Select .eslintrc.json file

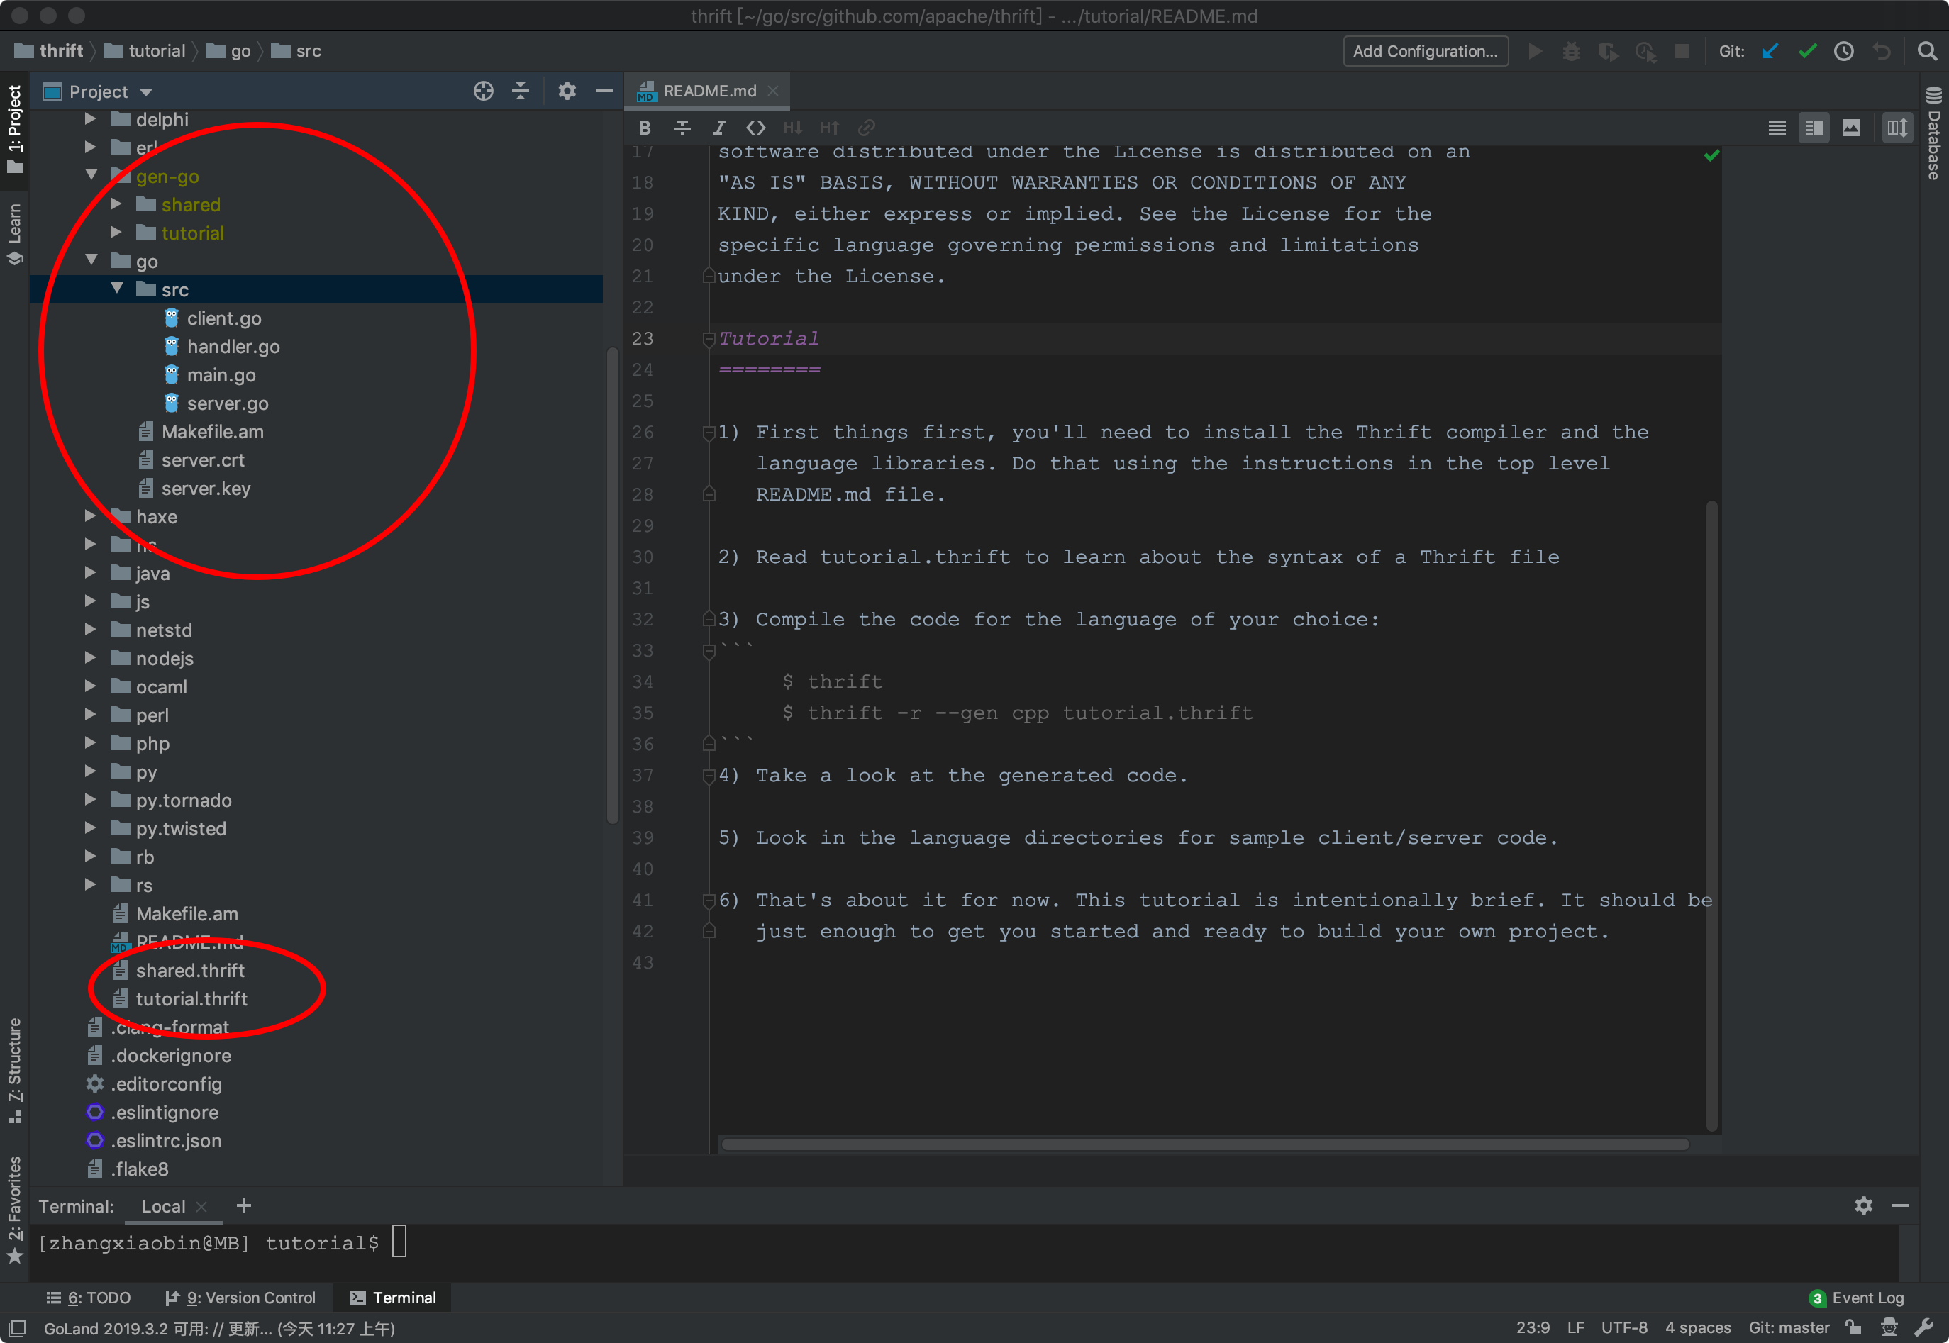pyautogui.click(x=166, y=1140)
